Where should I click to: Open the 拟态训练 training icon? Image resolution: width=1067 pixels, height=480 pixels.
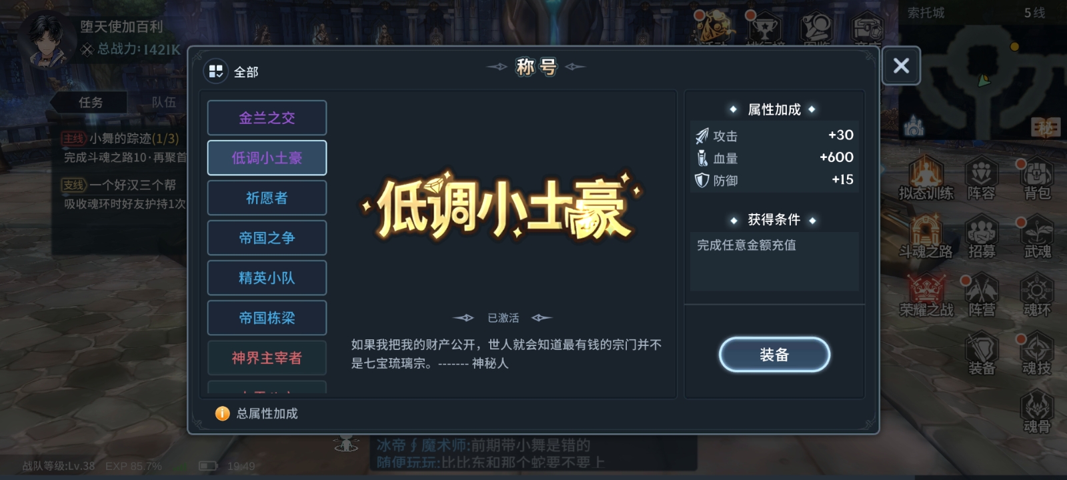click(x=926, y=179)
